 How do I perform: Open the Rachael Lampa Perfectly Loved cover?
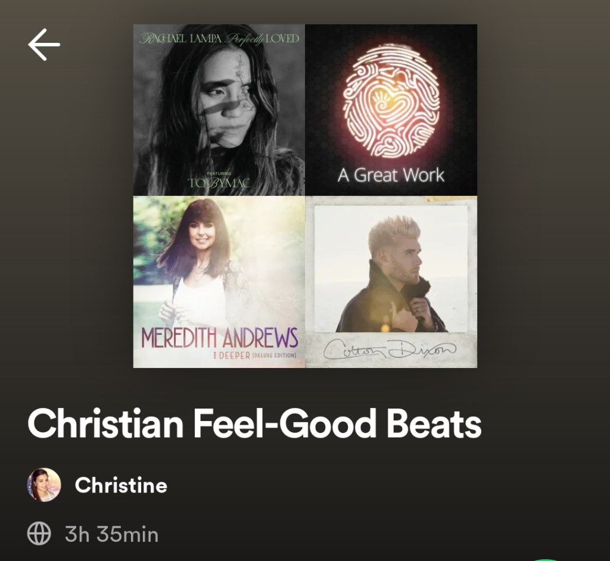[219, 110]
